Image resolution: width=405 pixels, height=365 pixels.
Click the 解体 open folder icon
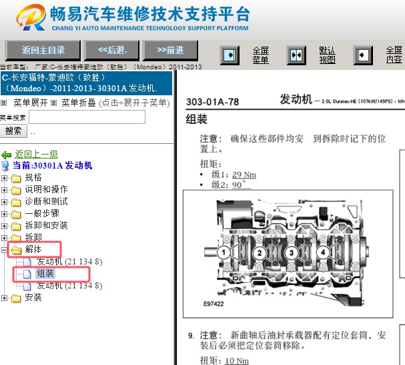coord(16,250)
